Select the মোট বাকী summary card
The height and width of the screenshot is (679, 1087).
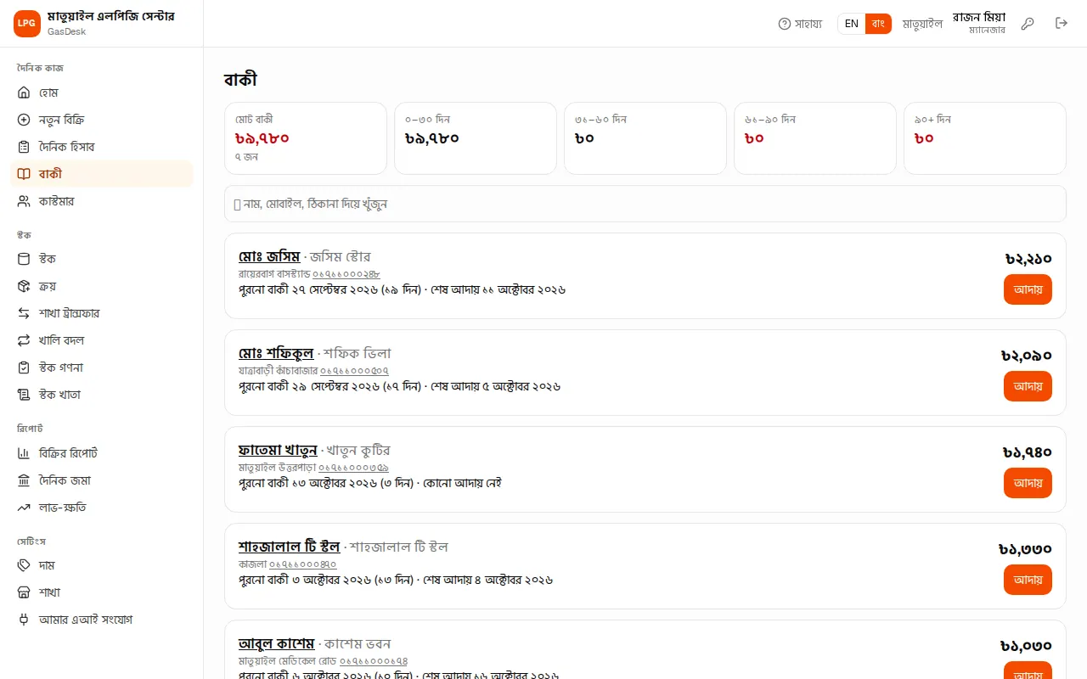pos(306,138)
